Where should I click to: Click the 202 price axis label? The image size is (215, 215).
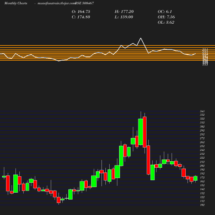click(202, 166)
